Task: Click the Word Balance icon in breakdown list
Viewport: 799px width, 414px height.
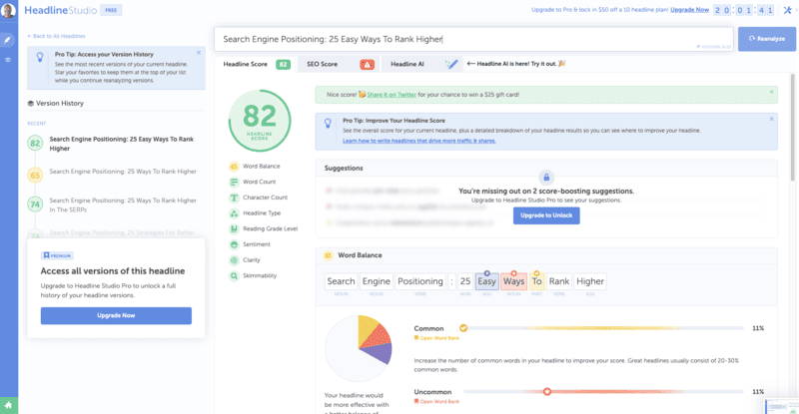Action: pyautogui.click(x=234, y=166)
